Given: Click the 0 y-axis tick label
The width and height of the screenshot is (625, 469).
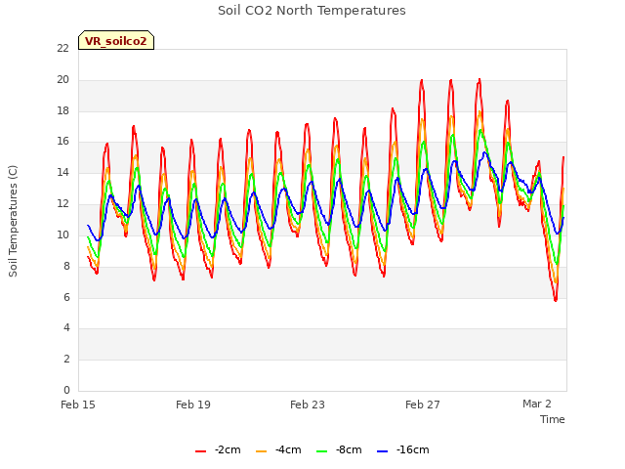Looking at the screenshot, I should coord(66,390).
